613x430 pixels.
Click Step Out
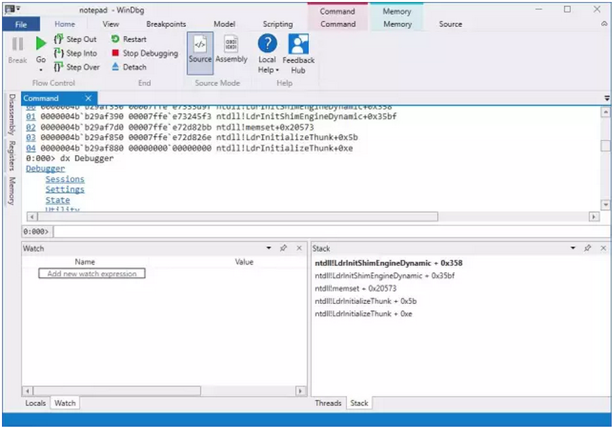click(75, 39)
